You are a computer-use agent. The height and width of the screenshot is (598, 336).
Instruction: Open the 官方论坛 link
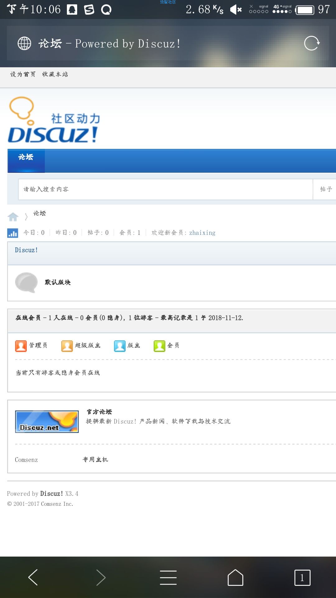pyautogui.click(x=99, y=412)
